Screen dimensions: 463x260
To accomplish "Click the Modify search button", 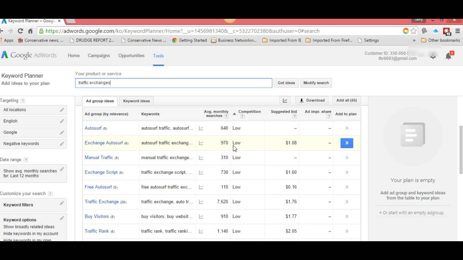I will point(316,83).
